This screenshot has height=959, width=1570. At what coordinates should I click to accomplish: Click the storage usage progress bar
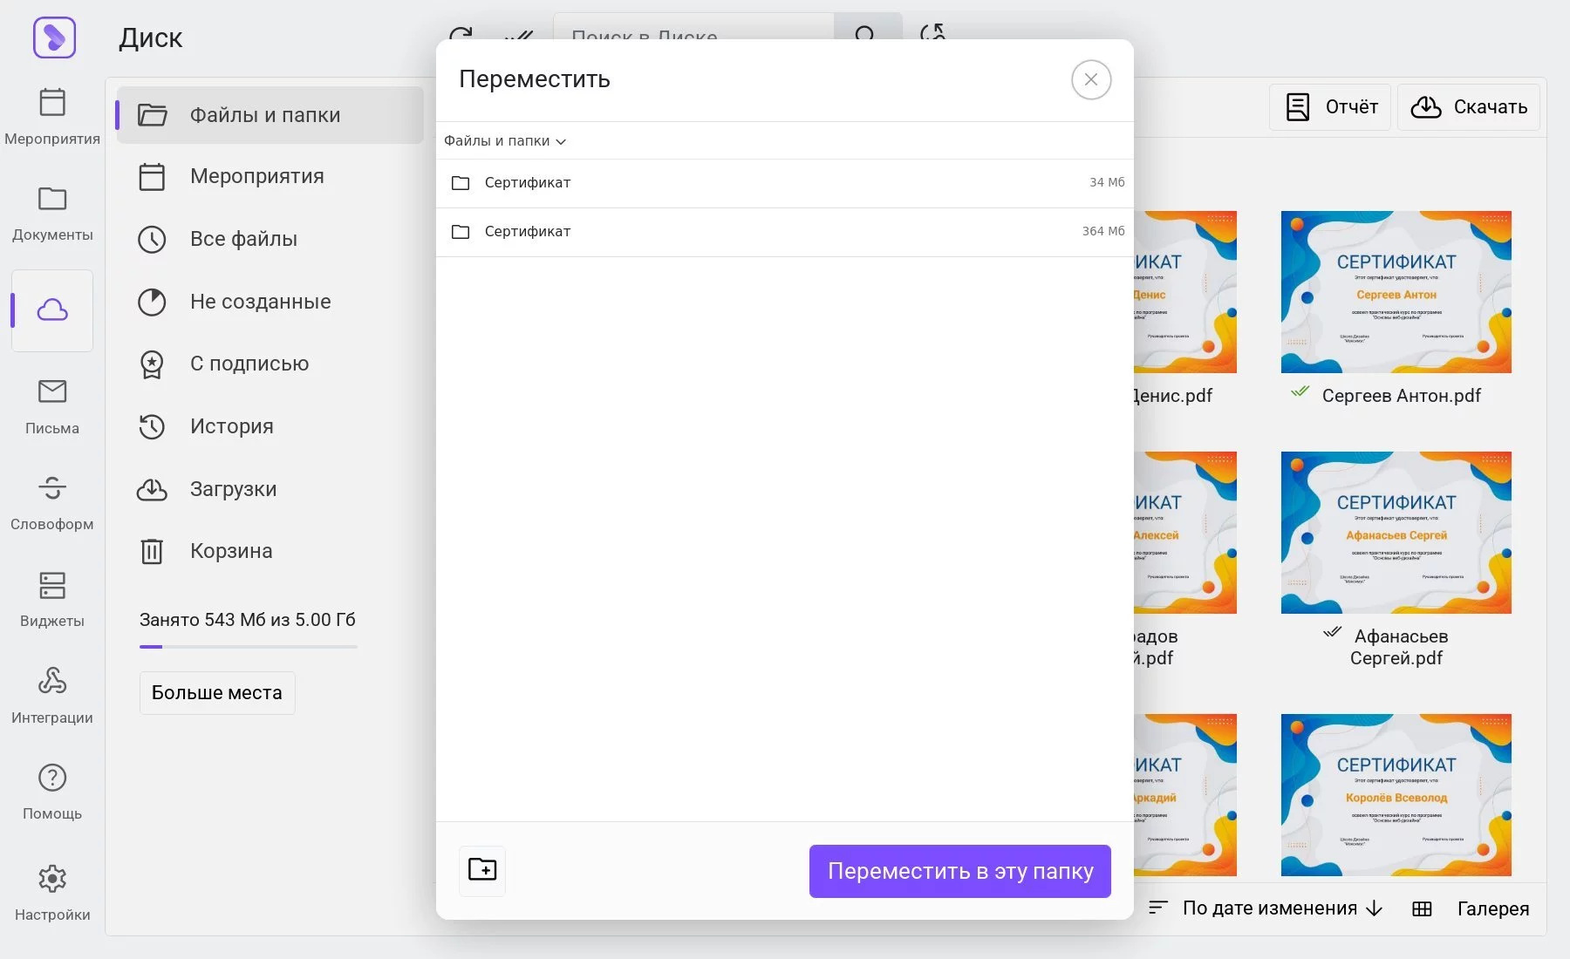249,647
